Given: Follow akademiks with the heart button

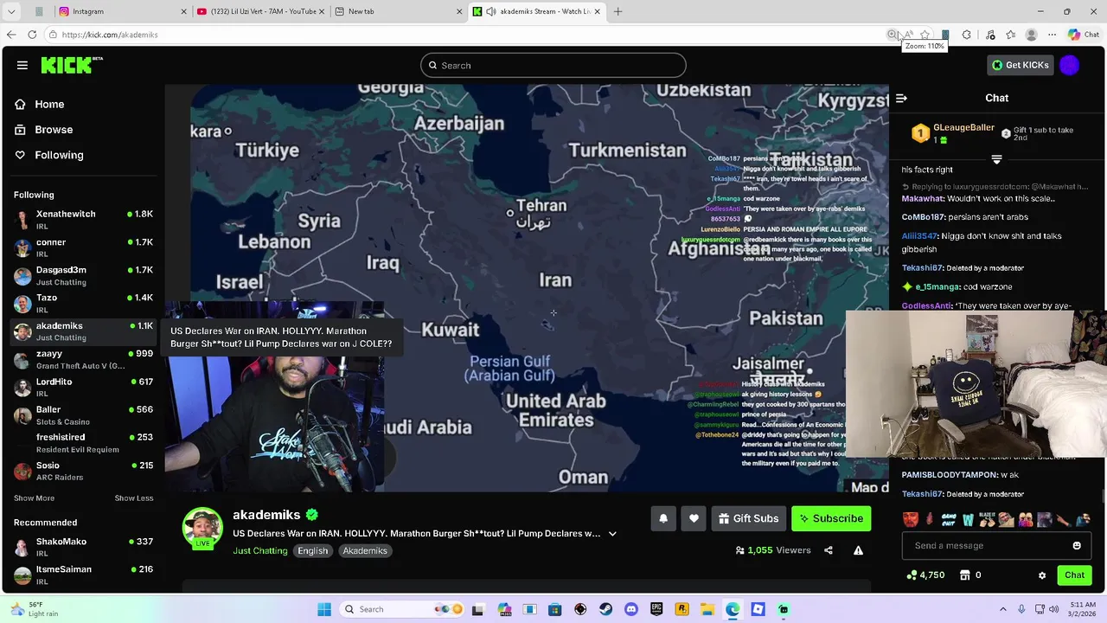Looking at the screenshot, I should click(x=694, y=518).
